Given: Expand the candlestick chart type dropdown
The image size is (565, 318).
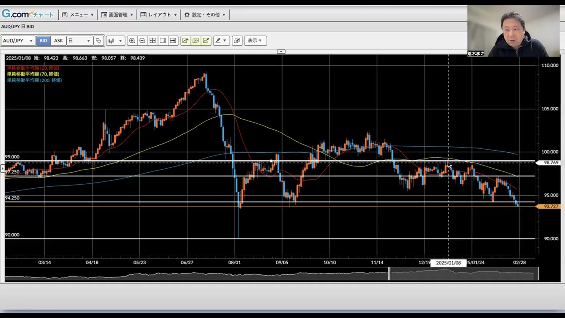Looking at the screenshot, I should pos(120,41).
